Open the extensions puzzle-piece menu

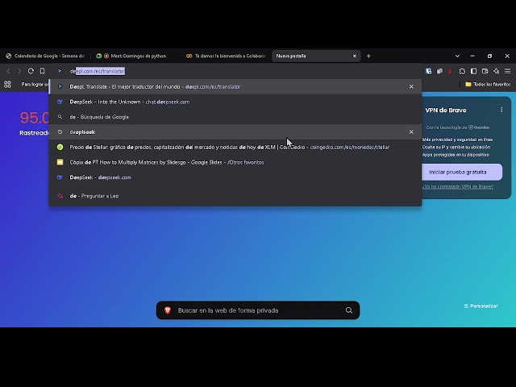coord(462,71)
